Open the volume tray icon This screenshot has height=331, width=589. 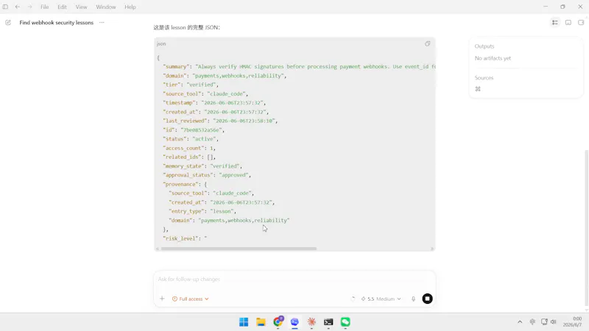point(554,321)
